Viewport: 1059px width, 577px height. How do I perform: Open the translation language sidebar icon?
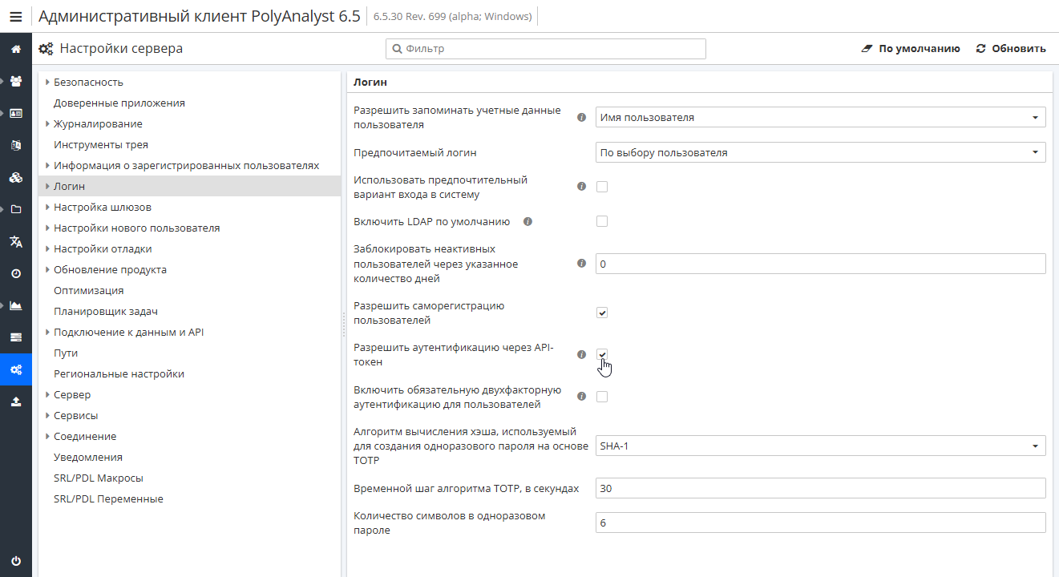[16, 241]
